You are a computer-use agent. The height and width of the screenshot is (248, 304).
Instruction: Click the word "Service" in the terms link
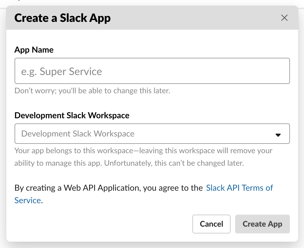coord(27,200)
